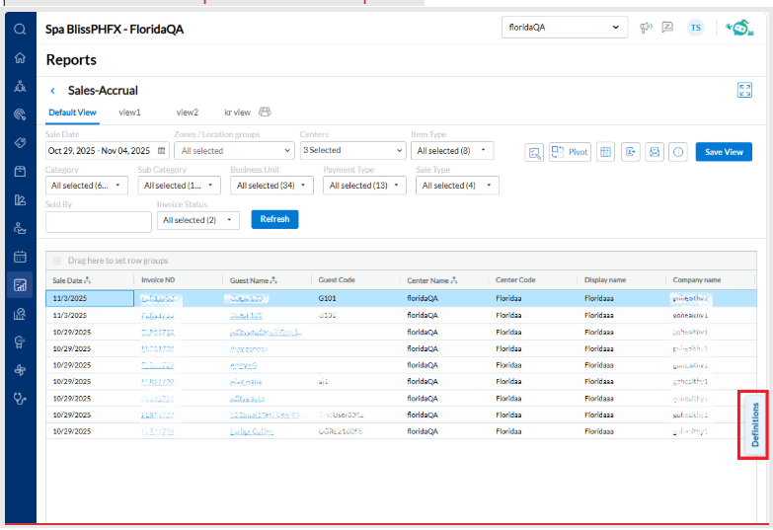Click the stethoscope icon in the sidebar

(x=20, y=400)
